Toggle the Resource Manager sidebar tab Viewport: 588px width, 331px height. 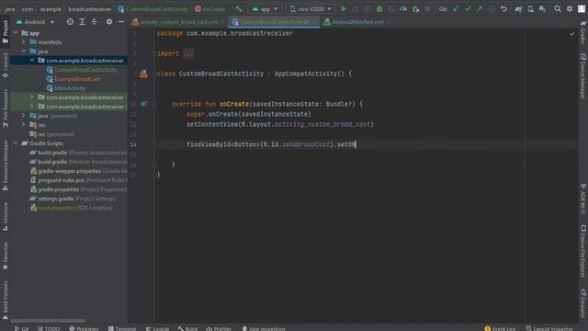[x=6, y=165]
